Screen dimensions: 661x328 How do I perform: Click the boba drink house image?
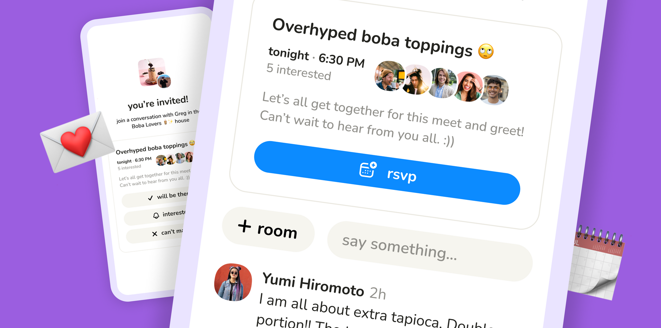point(152,72)
